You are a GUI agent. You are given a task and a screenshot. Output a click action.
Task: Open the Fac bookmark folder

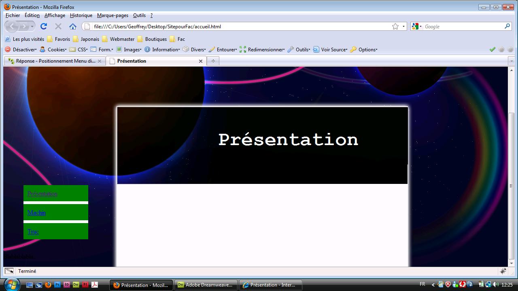177,39
